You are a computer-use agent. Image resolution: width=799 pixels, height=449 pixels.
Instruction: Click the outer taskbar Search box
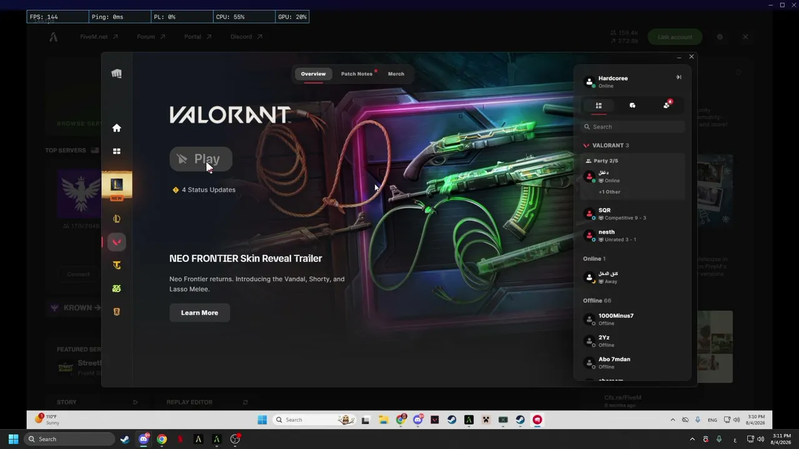point(69,439)
